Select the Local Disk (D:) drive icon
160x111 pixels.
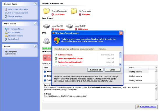[x=70, y=26]
